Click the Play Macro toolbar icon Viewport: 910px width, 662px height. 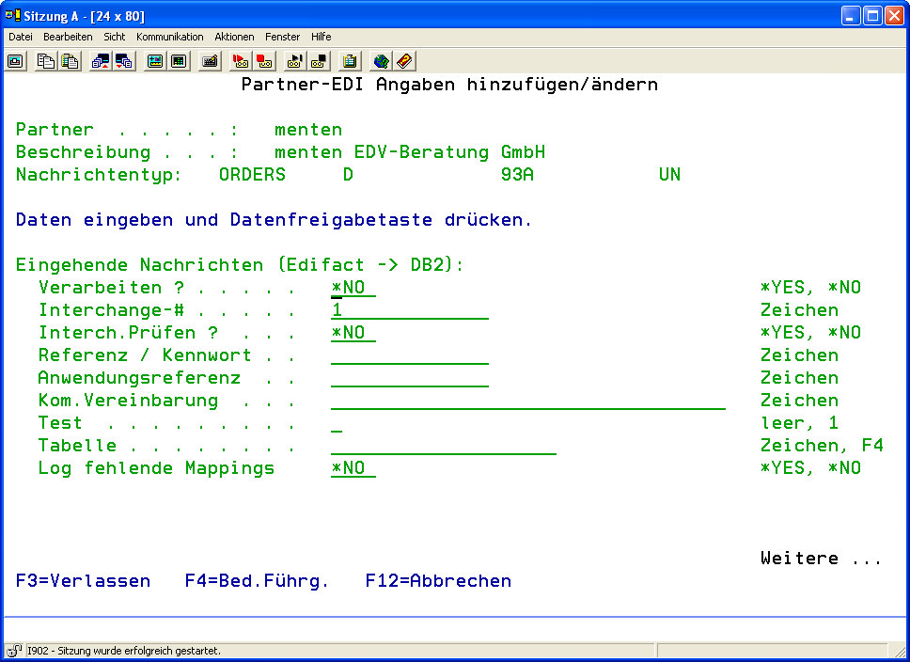point(294,61)
